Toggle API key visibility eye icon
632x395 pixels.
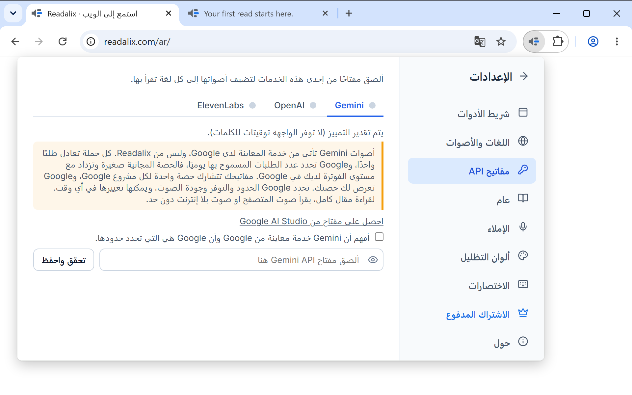tap(373, 260)
